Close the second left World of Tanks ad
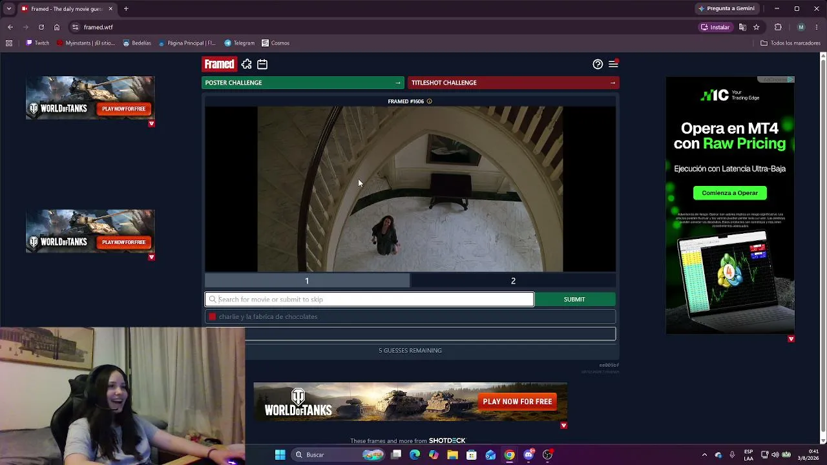Screen dimensions: 827x465 [151, 257]
